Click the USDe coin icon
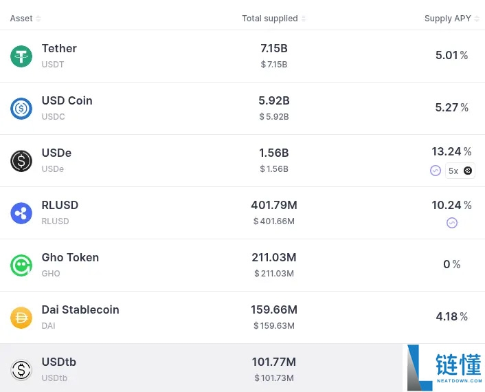Image resolution: width=485 pixels, height=392 pixels. coord(21,161)
